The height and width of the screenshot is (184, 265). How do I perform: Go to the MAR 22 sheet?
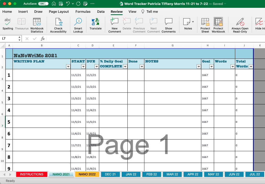(x=172, y=174)
